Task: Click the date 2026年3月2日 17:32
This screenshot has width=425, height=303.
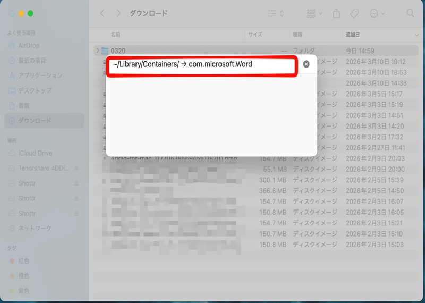Action: 375,137
